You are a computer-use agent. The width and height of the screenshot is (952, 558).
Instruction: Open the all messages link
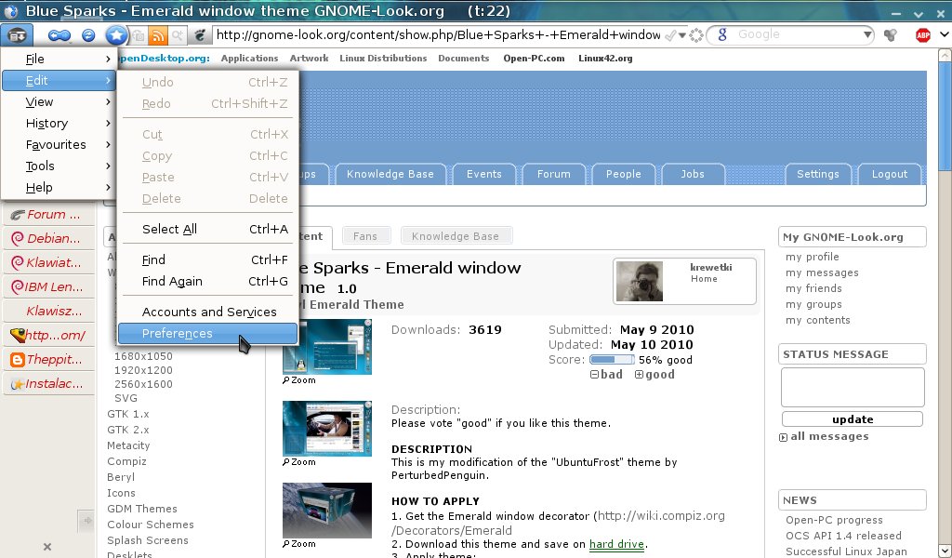pyautogui.click(x=829, y=436)
